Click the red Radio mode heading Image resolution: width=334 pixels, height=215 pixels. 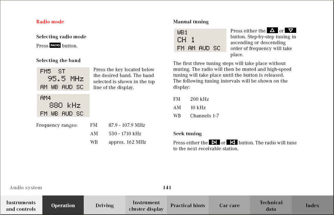50,22
